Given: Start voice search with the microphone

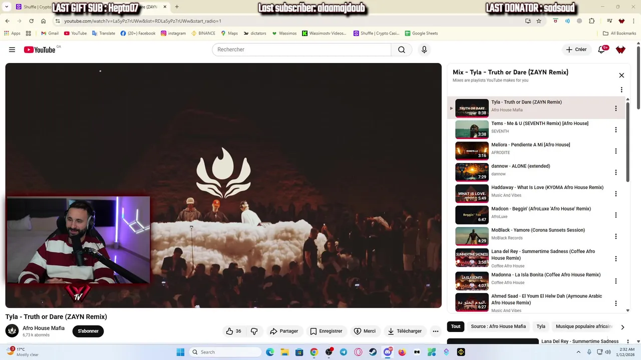Looking at the screenshot, I should tap(424, 49).
